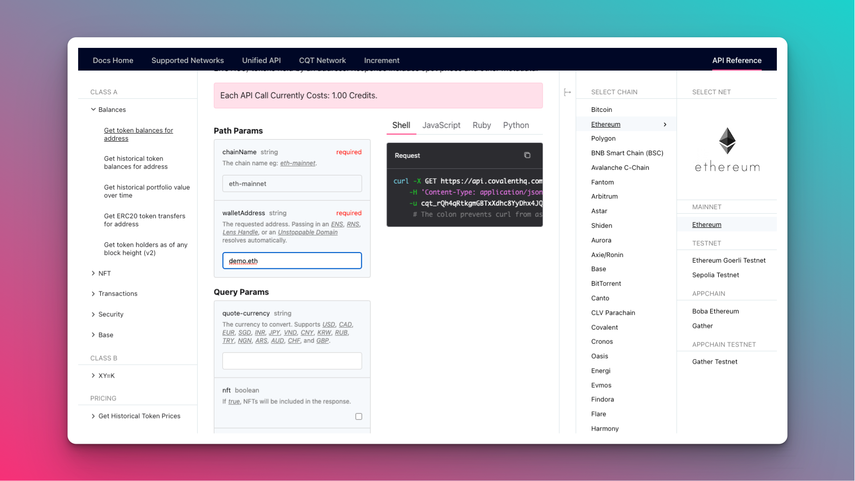Open Get historical token balances for address
The width and height of the screenshot is (855, 481).
tap(136, 162)
